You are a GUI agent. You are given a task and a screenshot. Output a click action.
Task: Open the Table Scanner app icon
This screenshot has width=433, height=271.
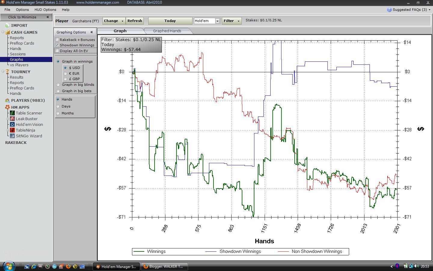point(12,113)
